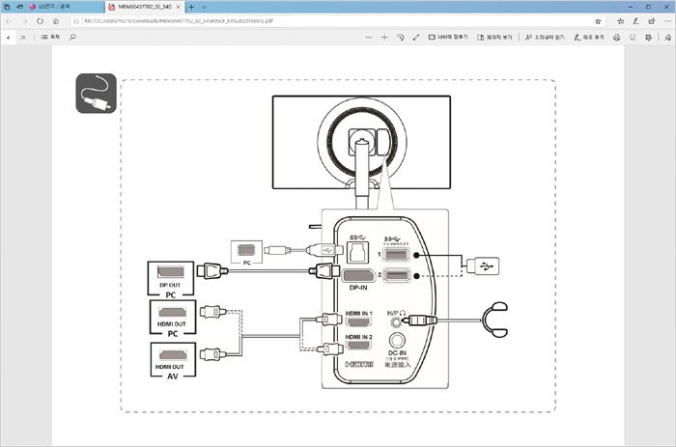Open the PDF search magnifier
Image resolution: width=676 pixels, height=447 pixels.
72,37
